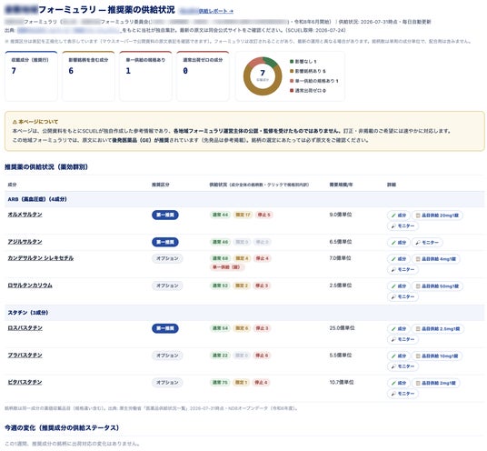Screen dimensions: 487x451
Task: Click the 推奨区分 column header
Action: click(161, 185)
